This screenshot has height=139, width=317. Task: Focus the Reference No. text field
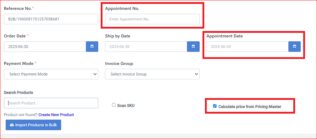(x=51, y=19)
